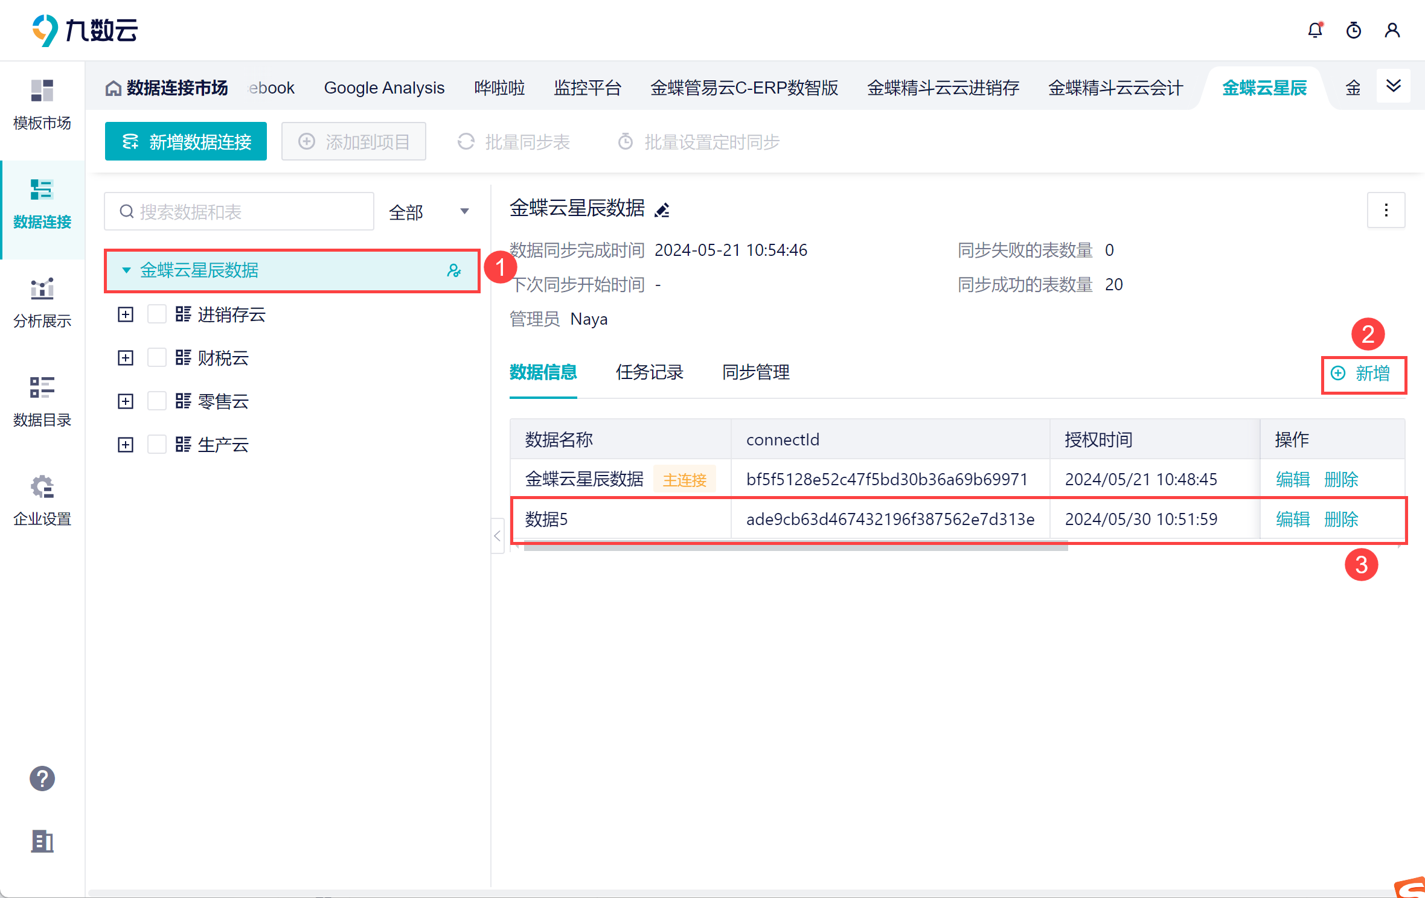
Task: Click the help question mark icon
Action: tap(42, 779)
